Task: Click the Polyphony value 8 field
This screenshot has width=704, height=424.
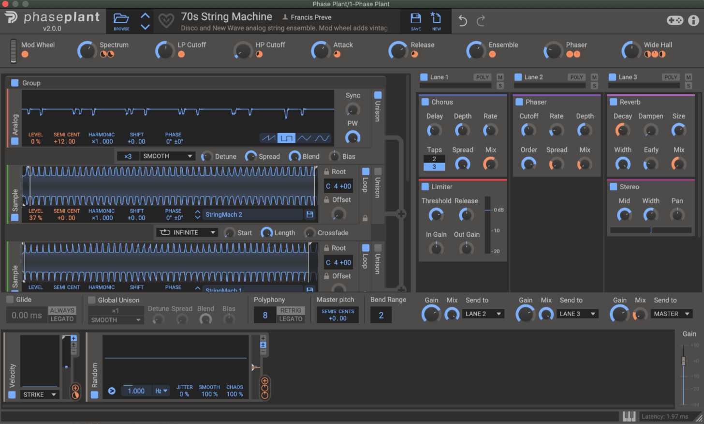Action: coord(265,315)
